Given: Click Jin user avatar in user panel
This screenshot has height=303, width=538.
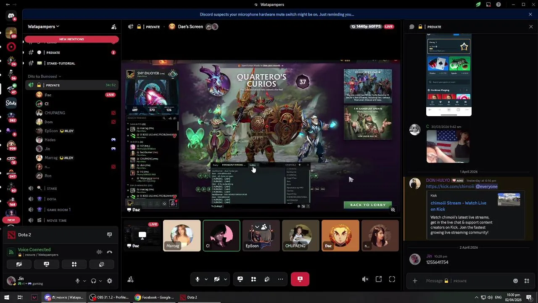Looking at the screenshot, I should click(x=11, y=281).
